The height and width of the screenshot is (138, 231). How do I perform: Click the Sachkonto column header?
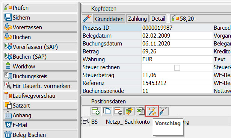tap(138, 122)
